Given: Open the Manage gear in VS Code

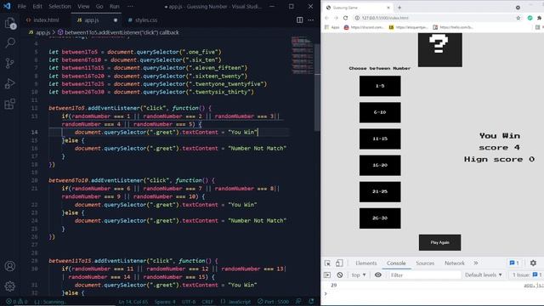Looking at the screenshot, I should click(x=10, y=286).
